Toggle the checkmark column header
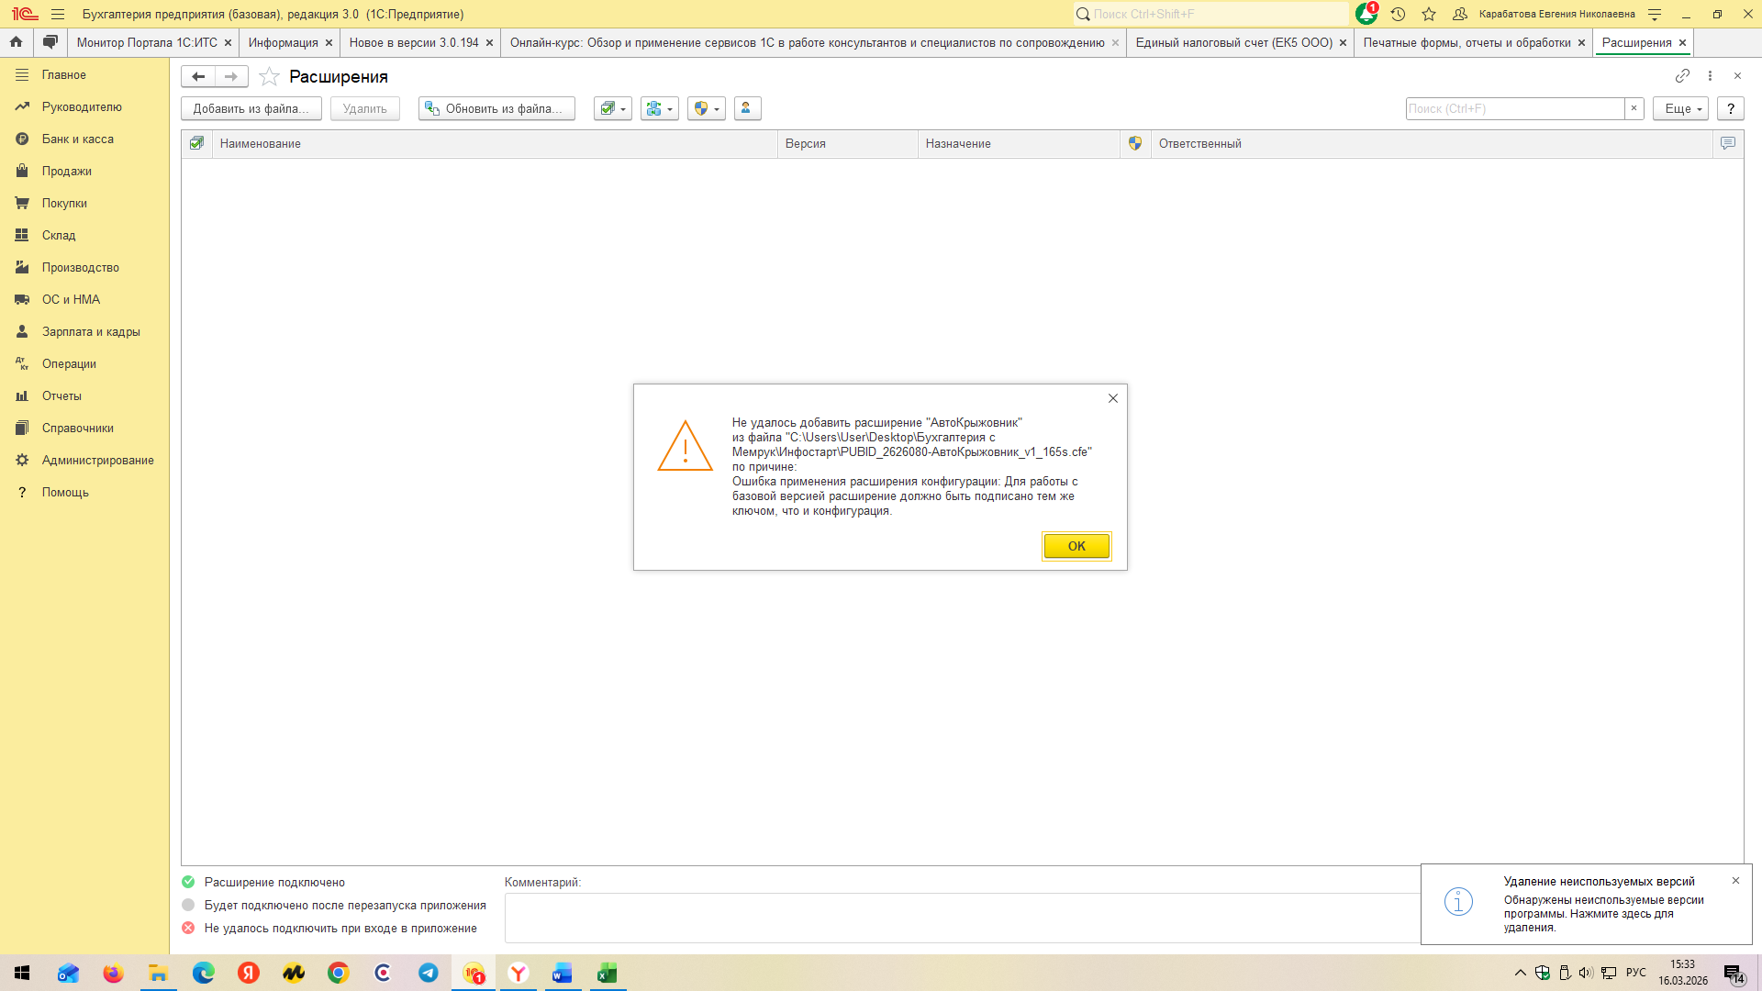 (x=196, y=143)
